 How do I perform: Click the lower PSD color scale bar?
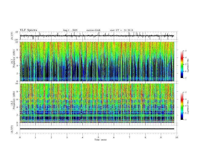pyautogui.click(x=182, y=106)
